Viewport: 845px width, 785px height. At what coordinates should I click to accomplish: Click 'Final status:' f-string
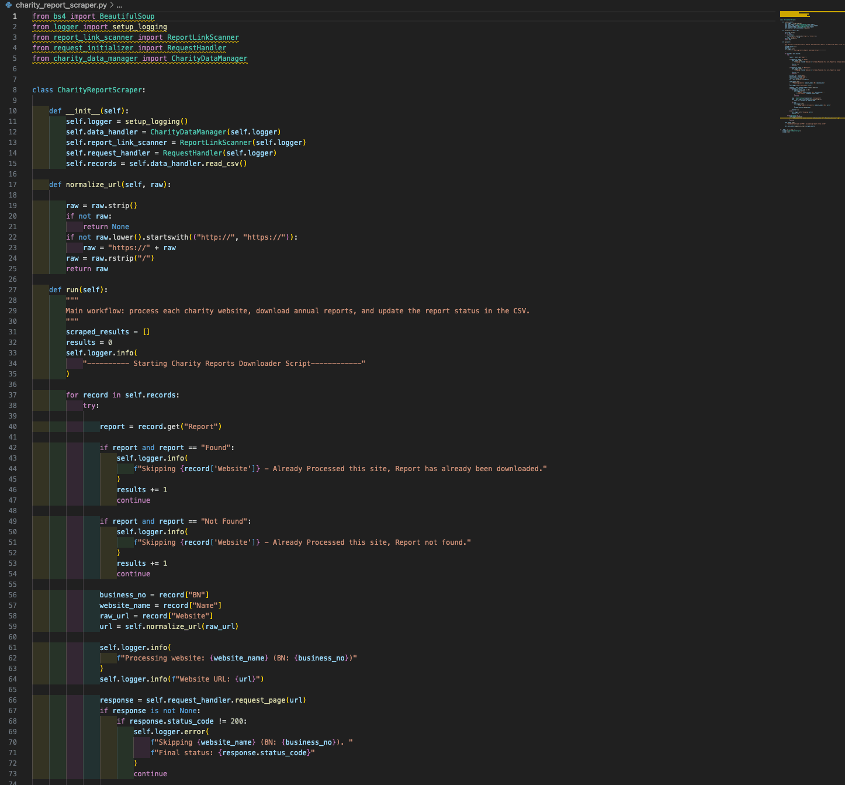tap(233, 753)
